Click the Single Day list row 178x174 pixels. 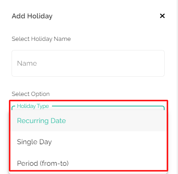88,142
